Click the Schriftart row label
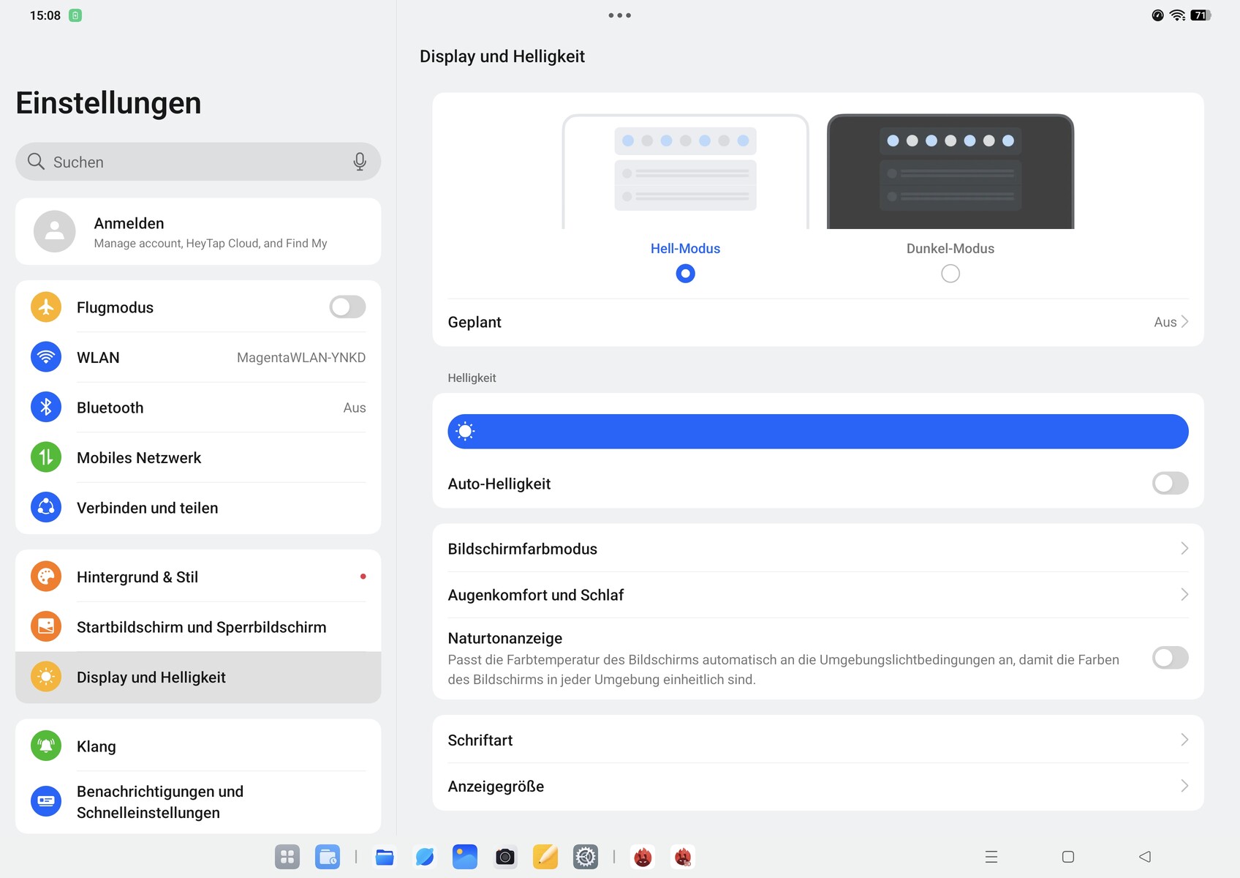 coord(480,740)
